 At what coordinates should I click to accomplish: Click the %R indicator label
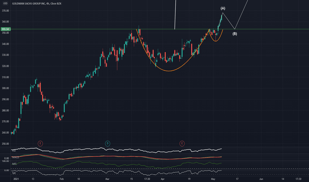point(14,173)
